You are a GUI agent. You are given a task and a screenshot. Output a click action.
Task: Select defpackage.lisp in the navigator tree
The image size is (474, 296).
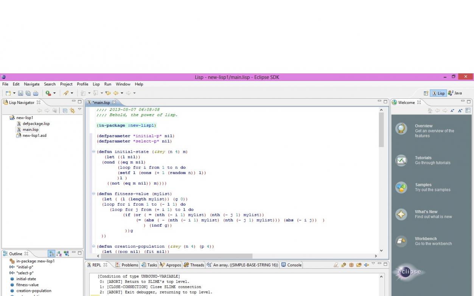point(36,124)
